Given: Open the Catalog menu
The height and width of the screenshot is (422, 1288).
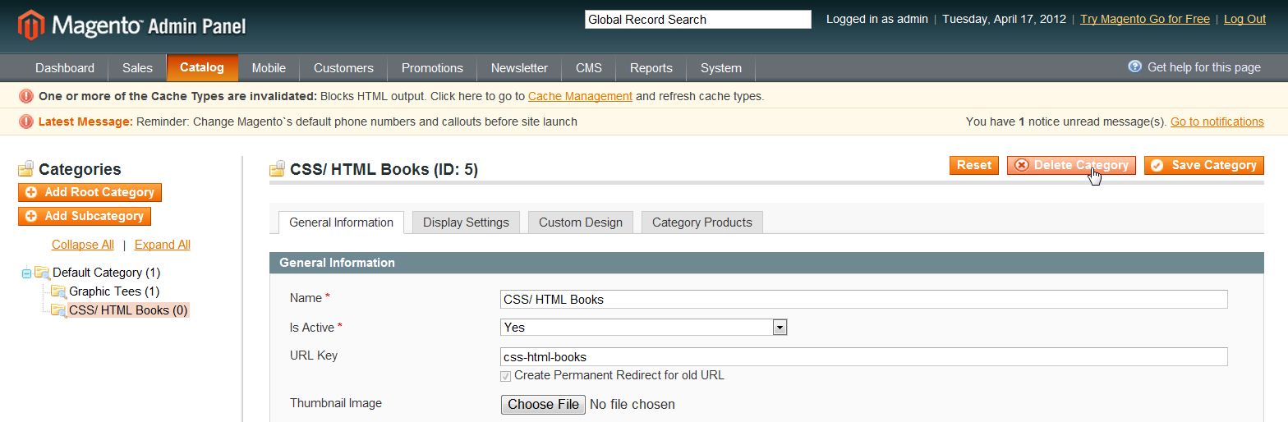Looking at the screenshot, I should [x=202, y=67].
